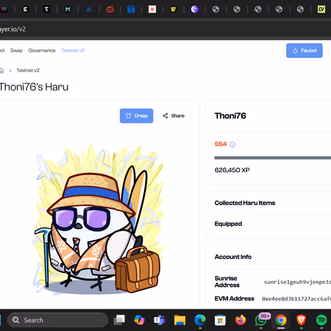Open the Testnet v2 navigation tab
331x331 pixels.
[x=73, y=50]
